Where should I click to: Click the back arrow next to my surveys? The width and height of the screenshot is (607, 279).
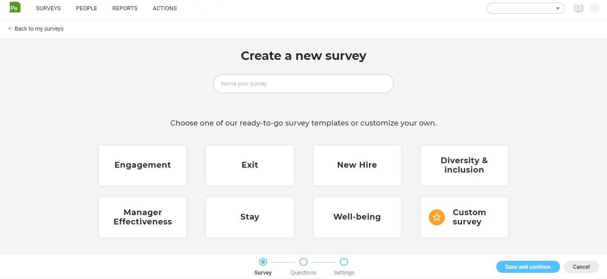pyautogui.click(x=10, y=28)
